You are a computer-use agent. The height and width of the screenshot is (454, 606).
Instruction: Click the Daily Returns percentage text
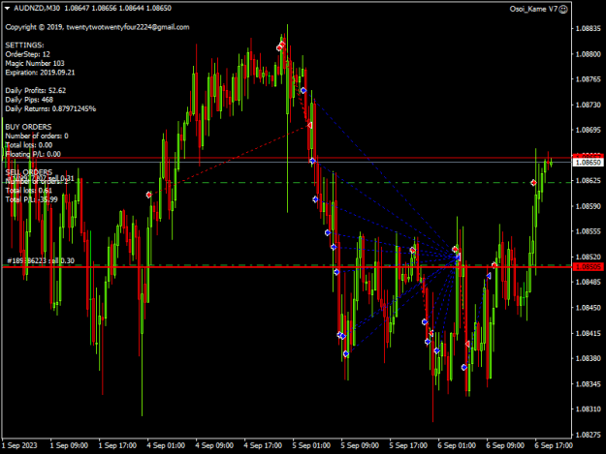pyautogui.click(x=50, y=108)
